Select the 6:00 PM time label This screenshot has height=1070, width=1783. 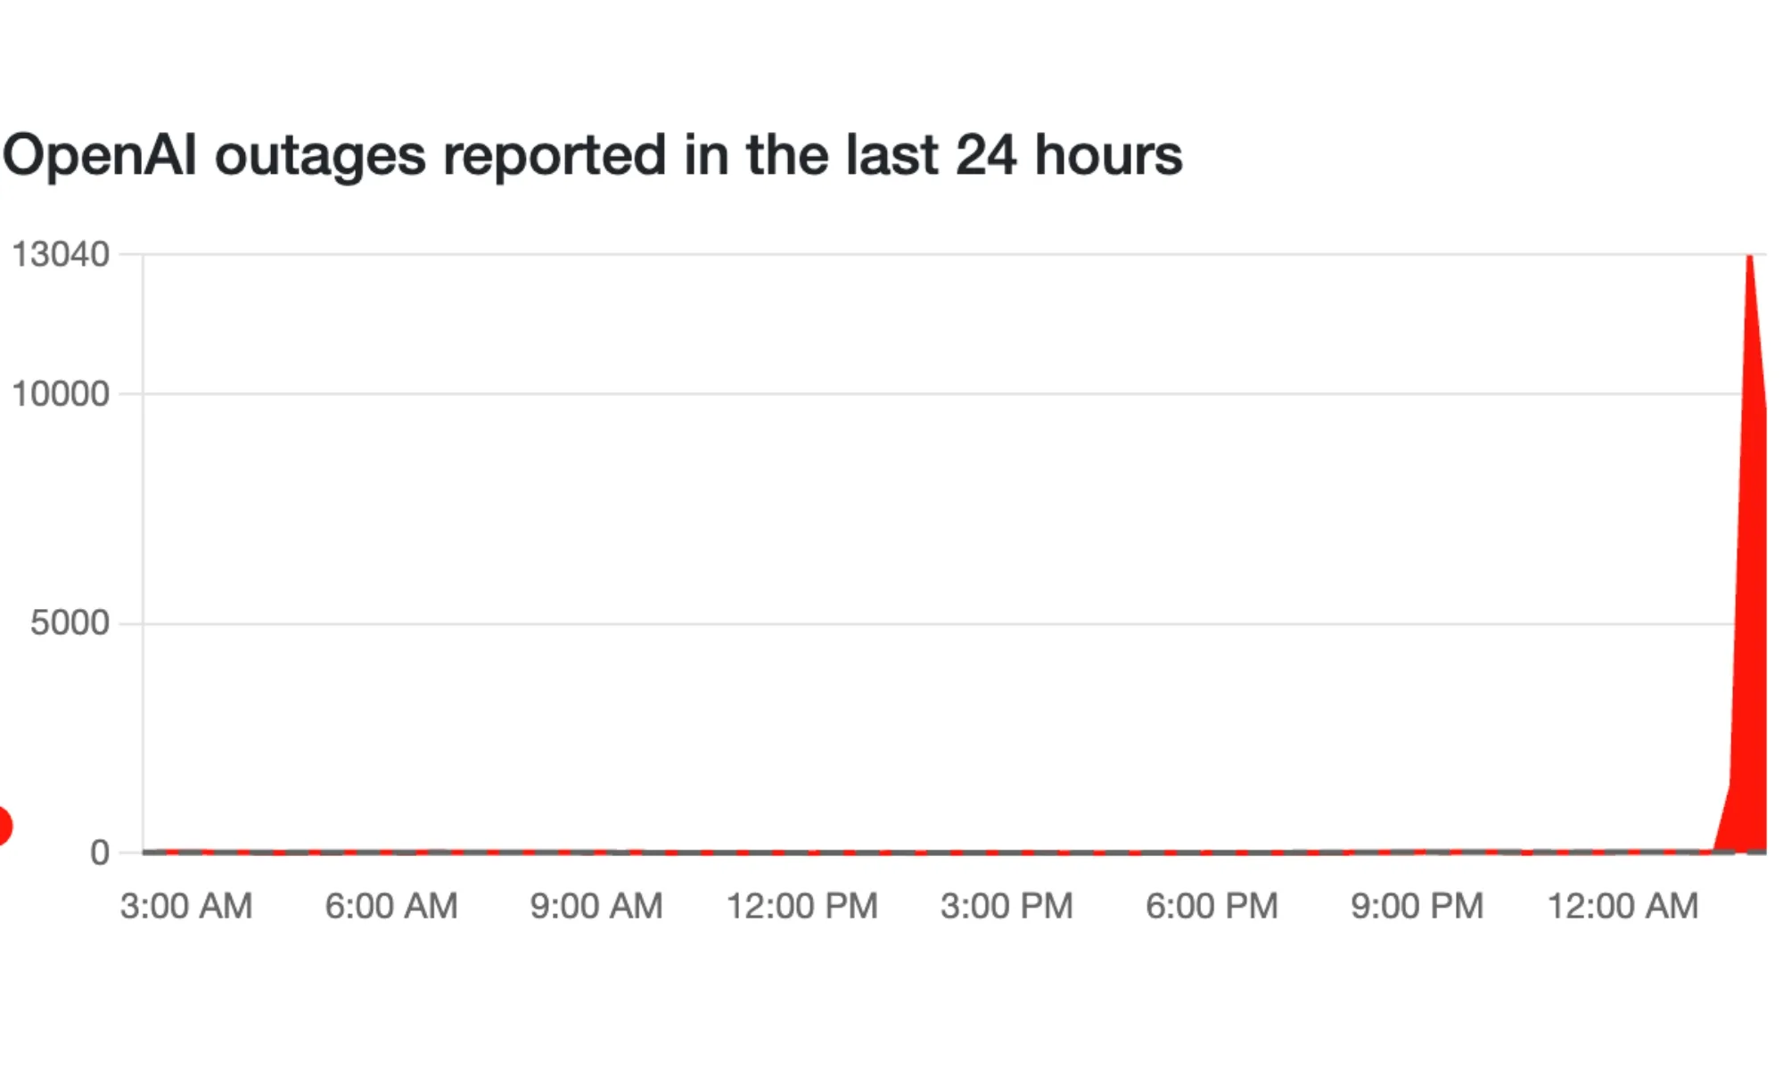point(1212,907)
